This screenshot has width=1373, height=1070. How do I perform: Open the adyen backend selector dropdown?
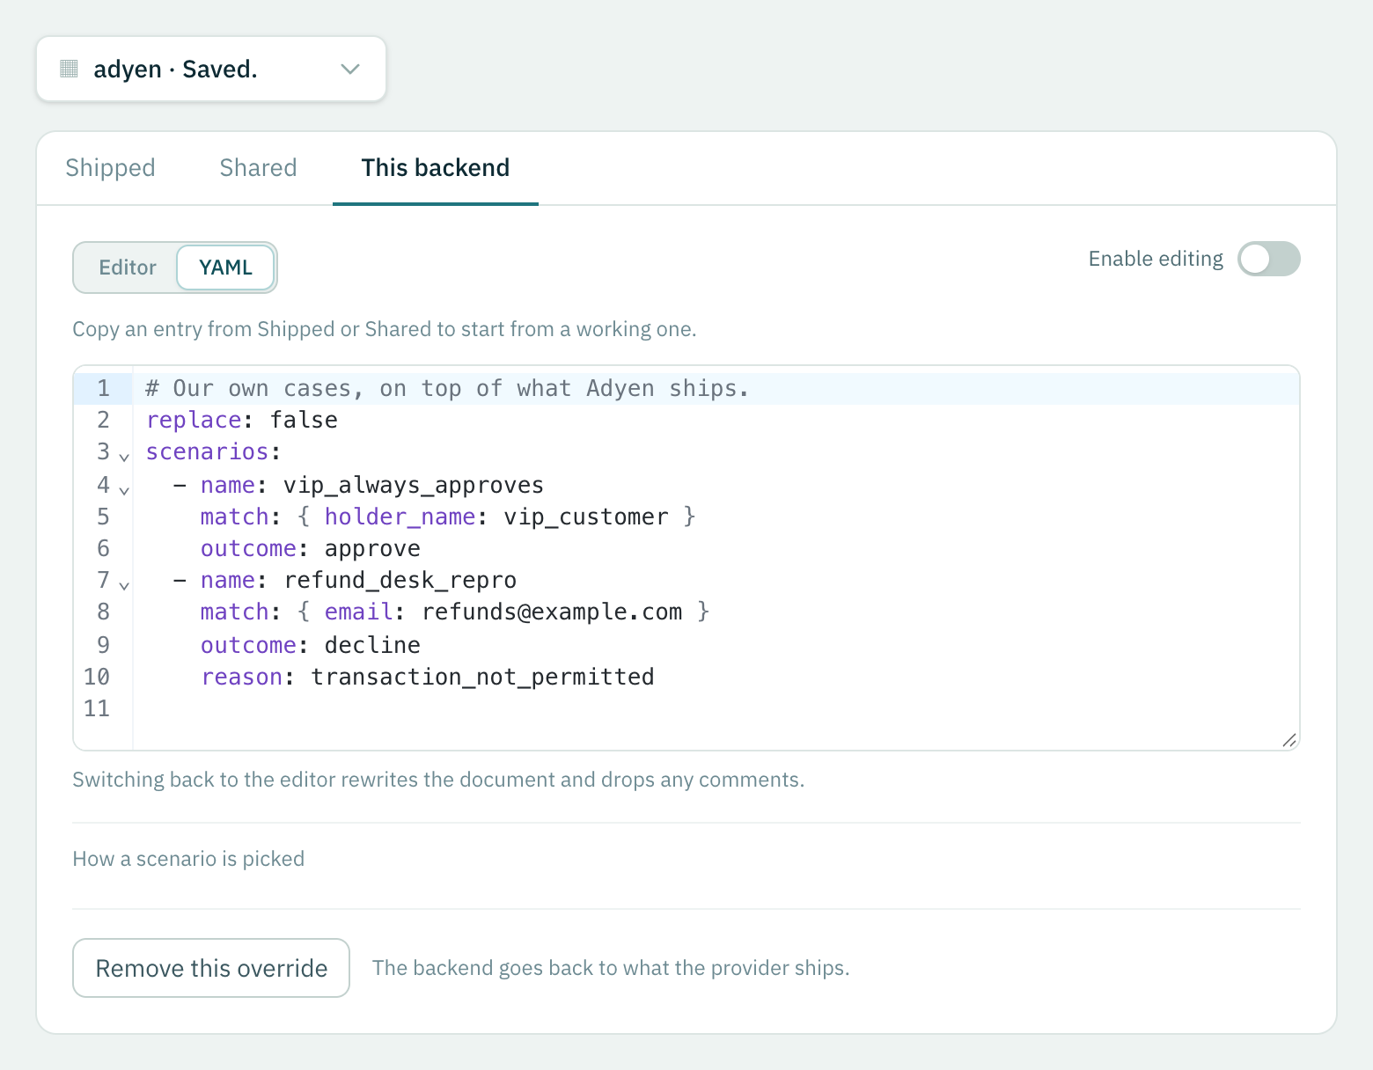[211, 69]
